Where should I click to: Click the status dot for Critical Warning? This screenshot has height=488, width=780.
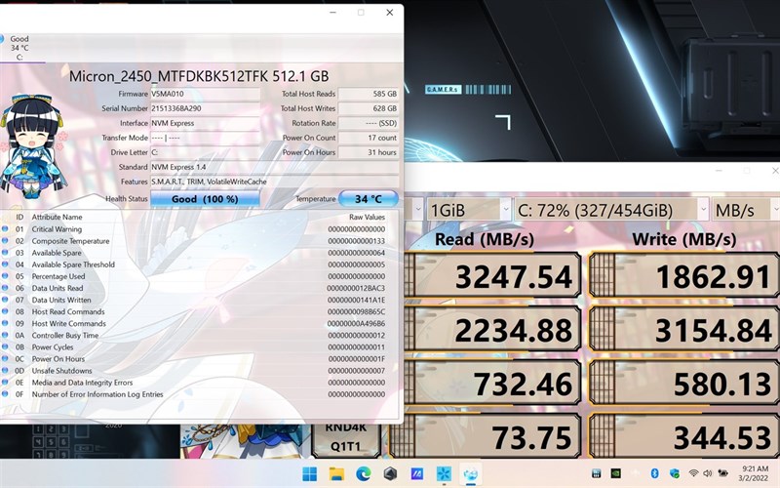pyautogui.click(x=5, y=229)
